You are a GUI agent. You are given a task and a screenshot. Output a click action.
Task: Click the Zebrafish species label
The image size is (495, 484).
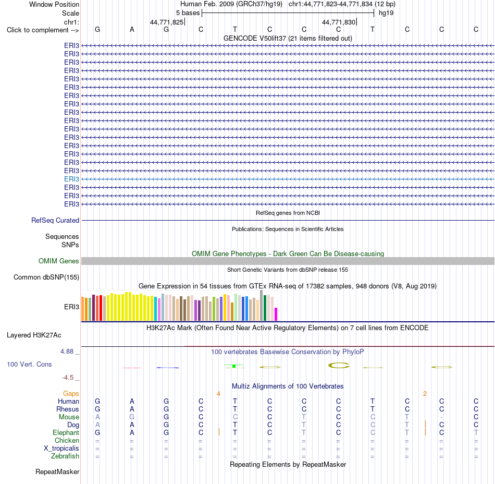[x=65, y=456]
